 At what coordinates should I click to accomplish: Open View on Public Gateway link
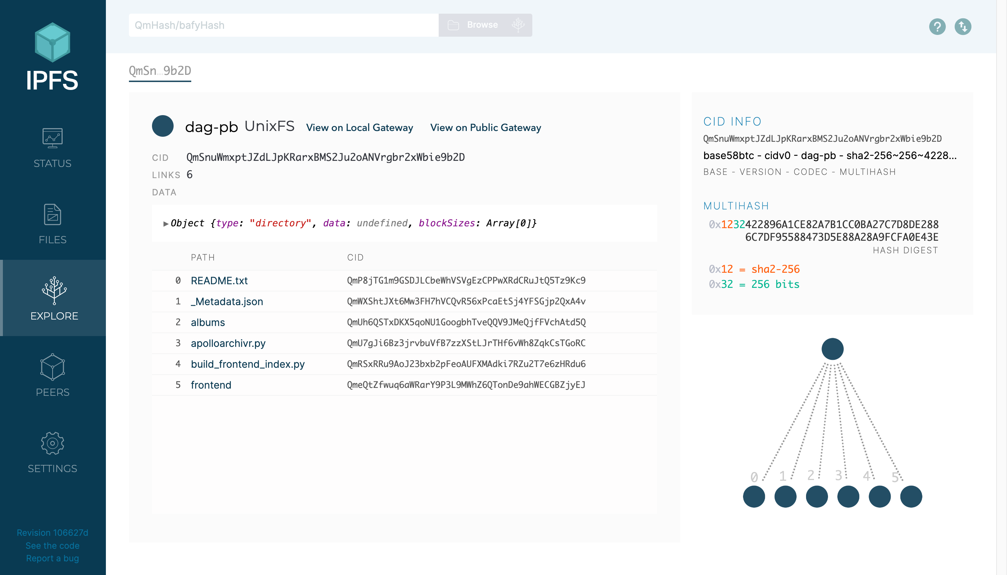(485, 128)
